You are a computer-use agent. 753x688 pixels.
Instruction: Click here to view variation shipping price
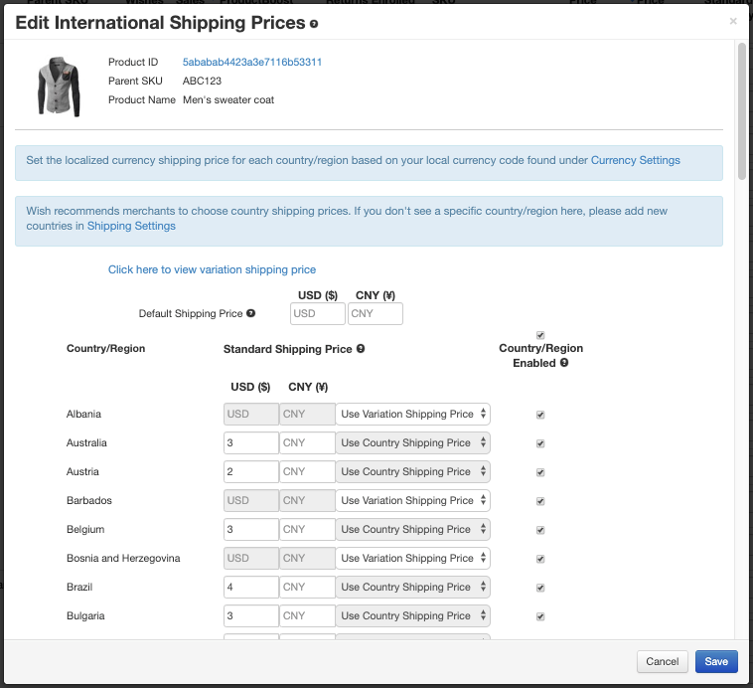coord(212,269)
